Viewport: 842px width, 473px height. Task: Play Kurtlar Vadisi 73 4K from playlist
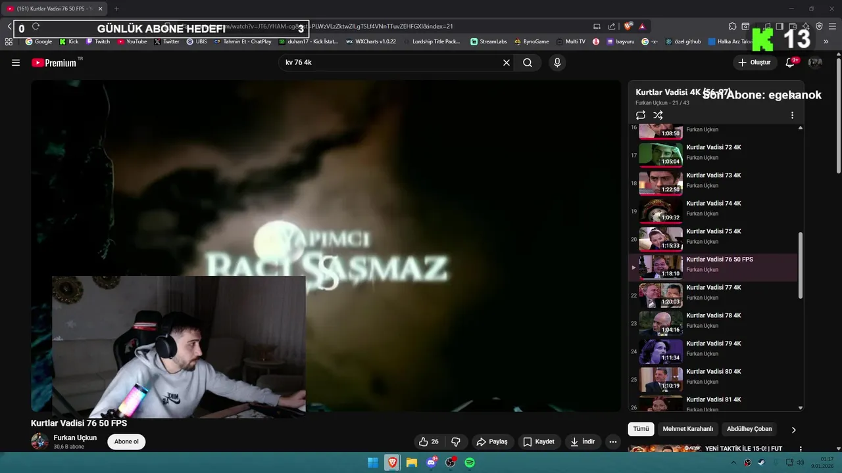pyautogui.click(x=714, y=183)
